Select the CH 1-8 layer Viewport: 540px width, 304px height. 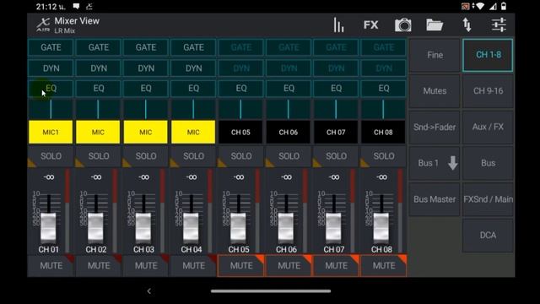488,55
